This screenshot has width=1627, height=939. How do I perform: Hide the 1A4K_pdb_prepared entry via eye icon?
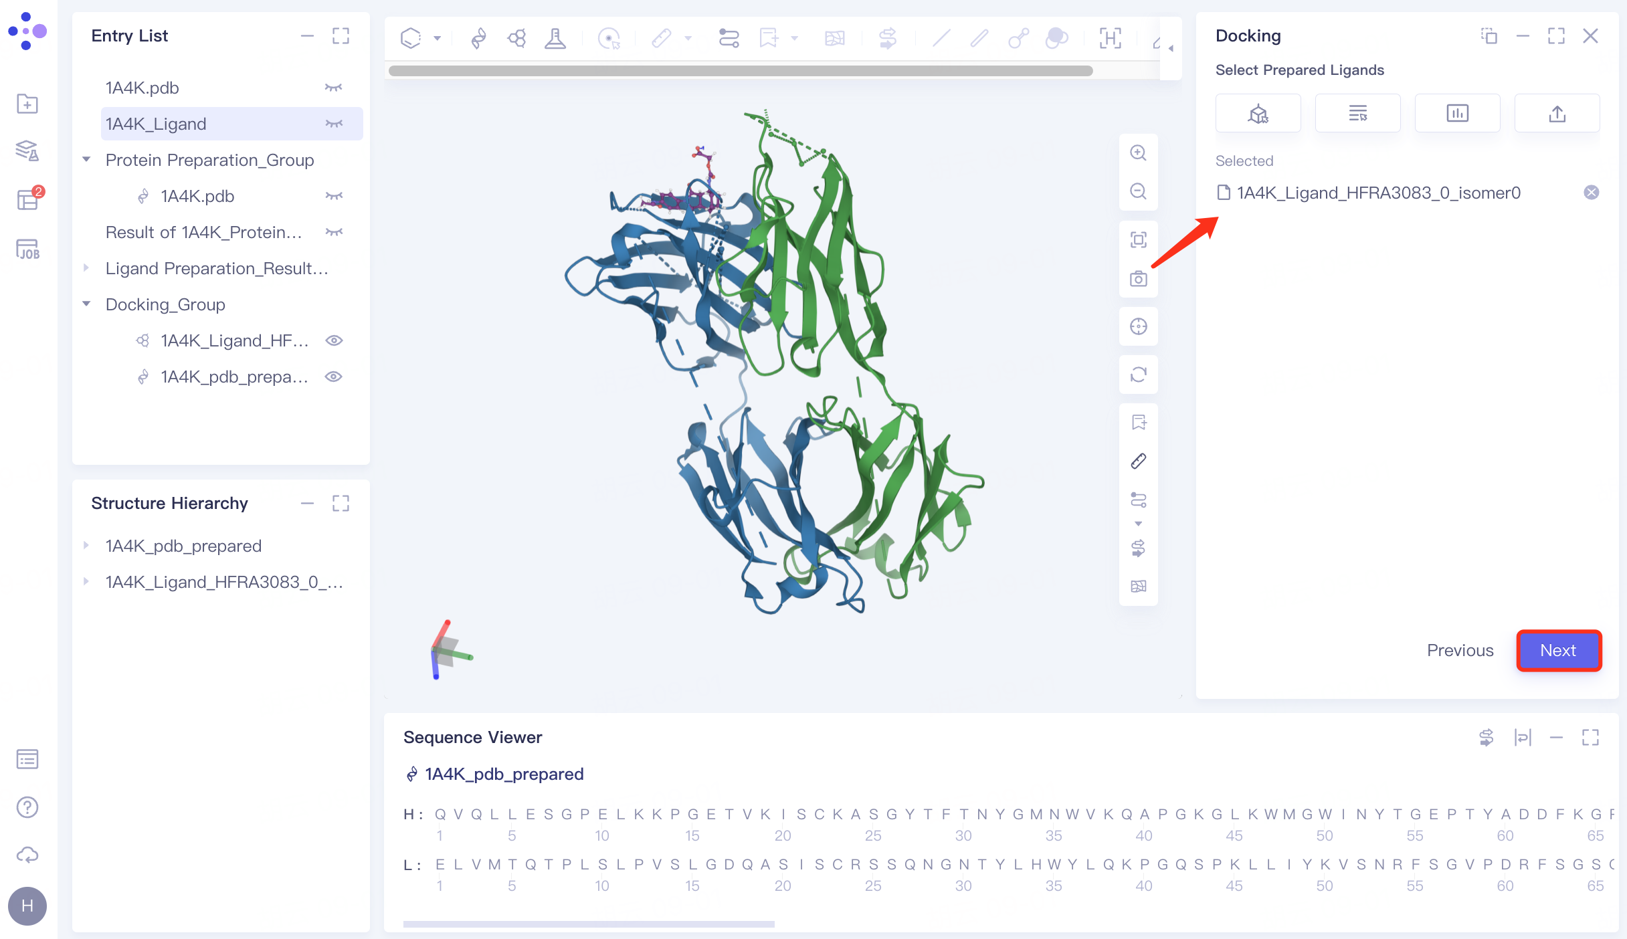pos(334,377)
